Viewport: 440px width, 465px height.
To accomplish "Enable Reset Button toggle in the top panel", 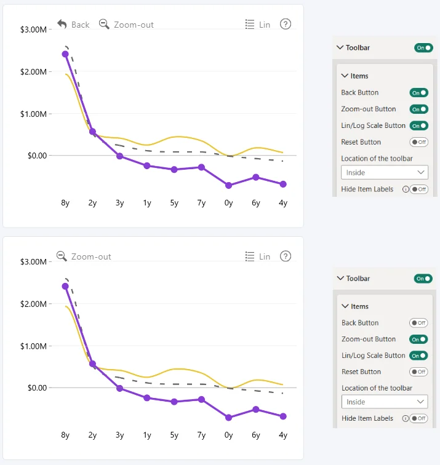I will coord(419,142).
